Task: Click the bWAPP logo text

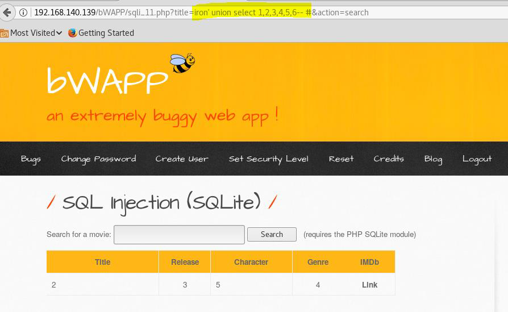Action: point(107,81)
